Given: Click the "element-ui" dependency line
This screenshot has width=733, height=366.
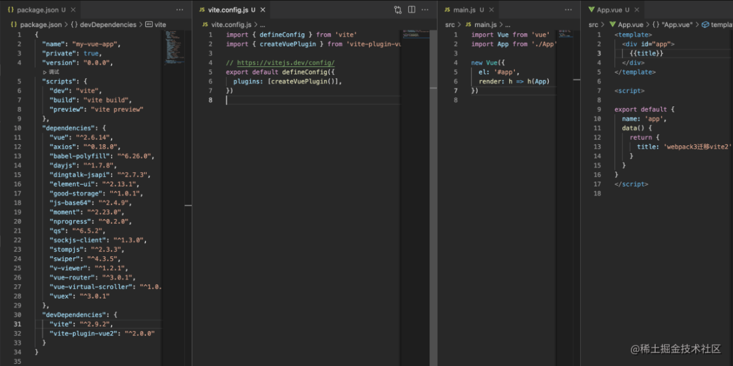Looking at the screenshot, I should (94, 184).
